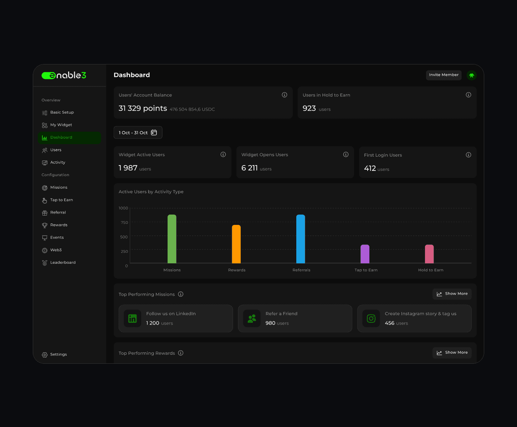Select the Missions target icon in sidebar

click(x=45, y=188)
